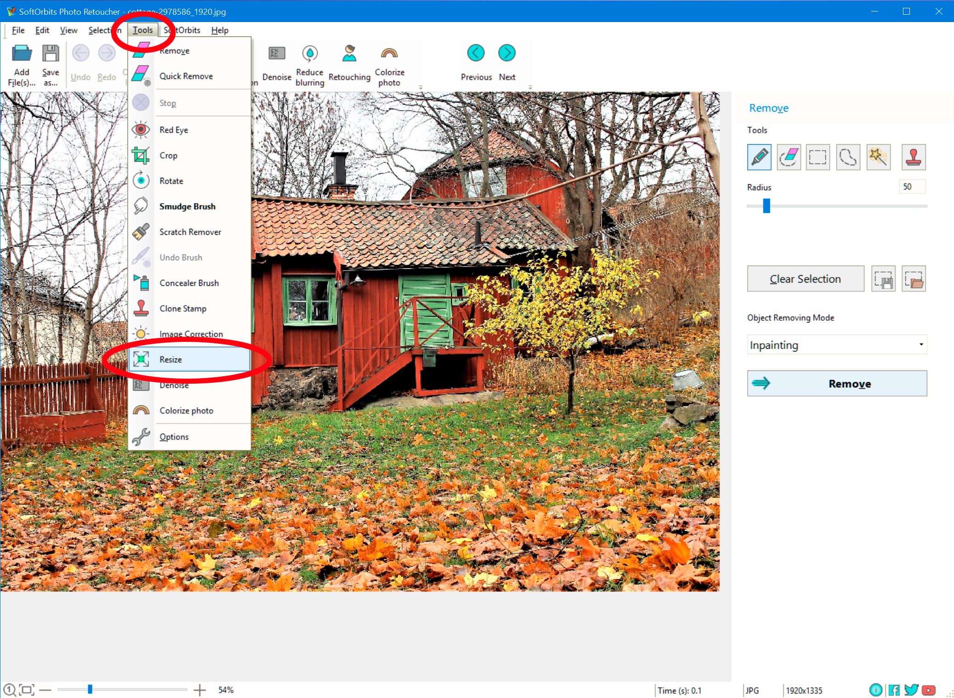Select the Smudge Brush tool

(x=188, y=206)
